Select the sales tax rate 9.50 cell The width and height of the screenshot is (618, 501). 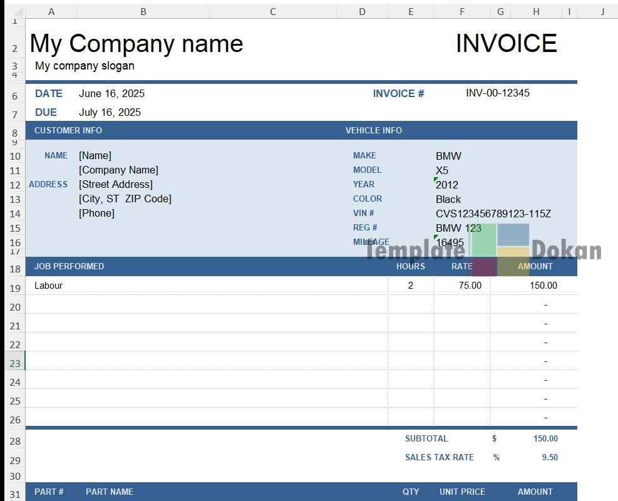(x=549, y=457)
